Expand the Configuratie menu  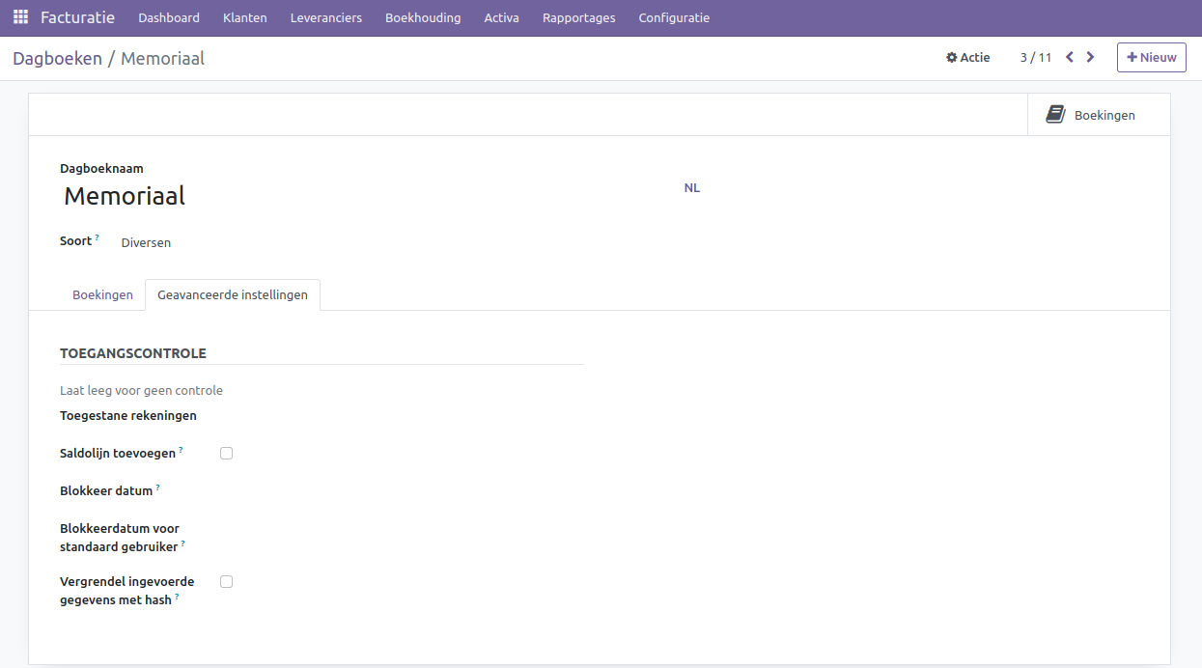coord(673,17)
